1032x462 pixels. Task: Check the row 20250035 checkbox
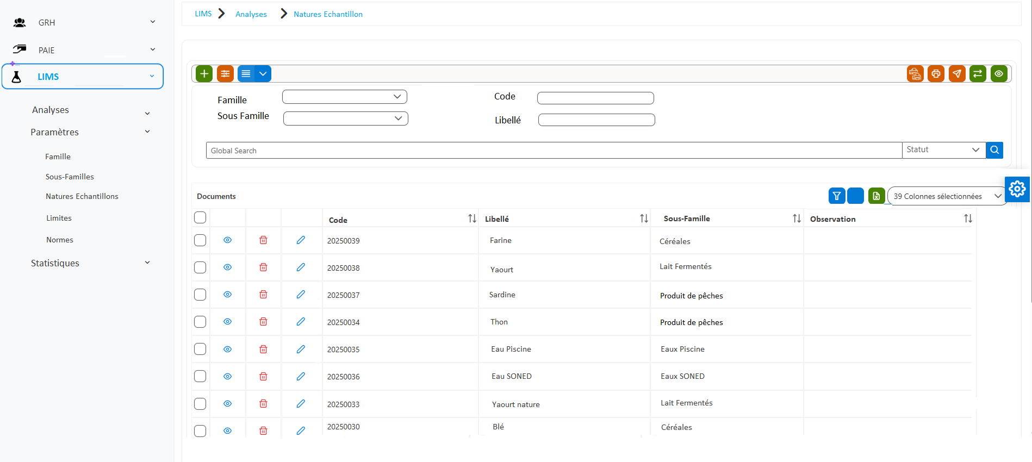tap(200, 349)
